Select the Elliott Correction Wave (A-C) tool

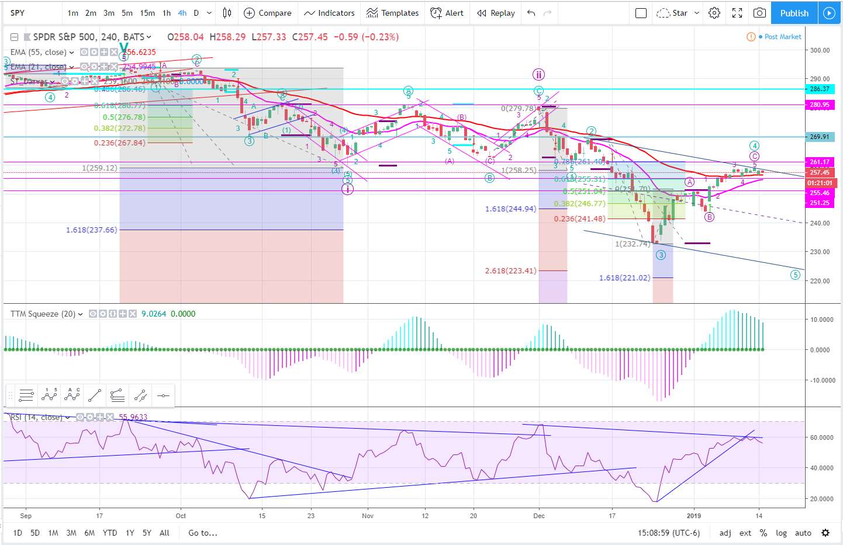(72, 396)
